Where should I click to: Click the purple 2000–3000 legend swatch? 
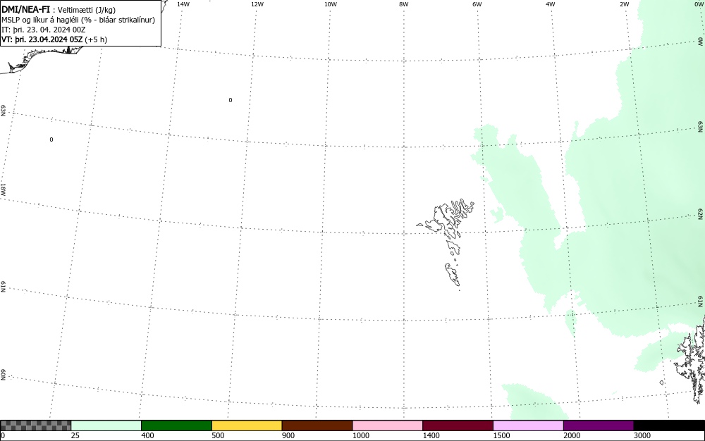(x=599, y=426)
